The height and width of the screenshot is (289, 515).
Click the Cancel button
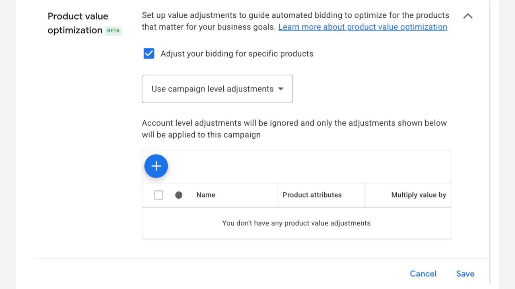pyautogui.click(x=423, y=274)
